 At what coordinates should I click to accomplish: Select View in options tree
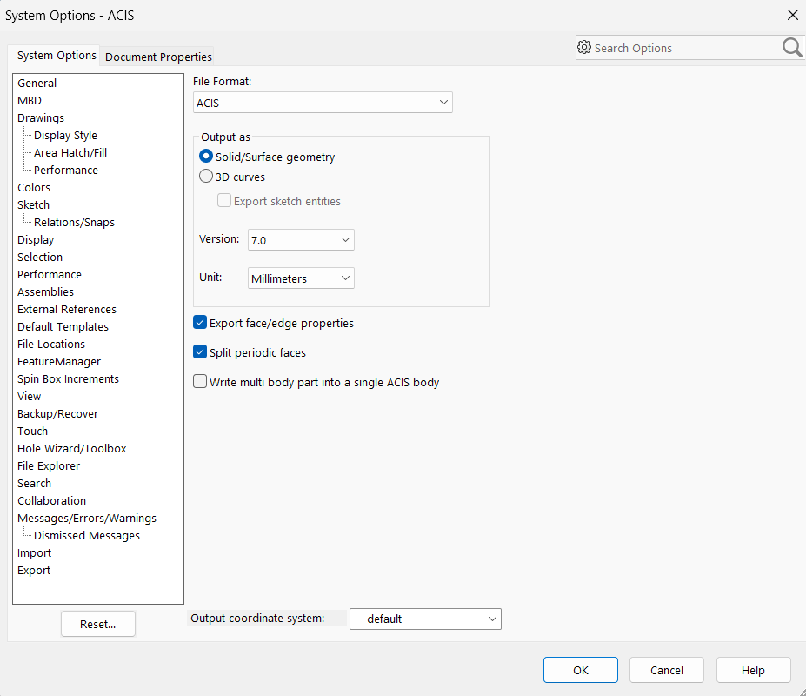coord(30,396)
